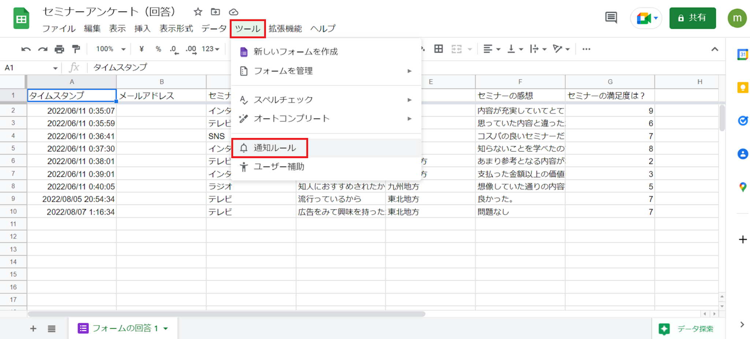This screenshot has height=339, width=750.
Task: Open Google Calendar side panel icon
Action: tap(742, 55)
